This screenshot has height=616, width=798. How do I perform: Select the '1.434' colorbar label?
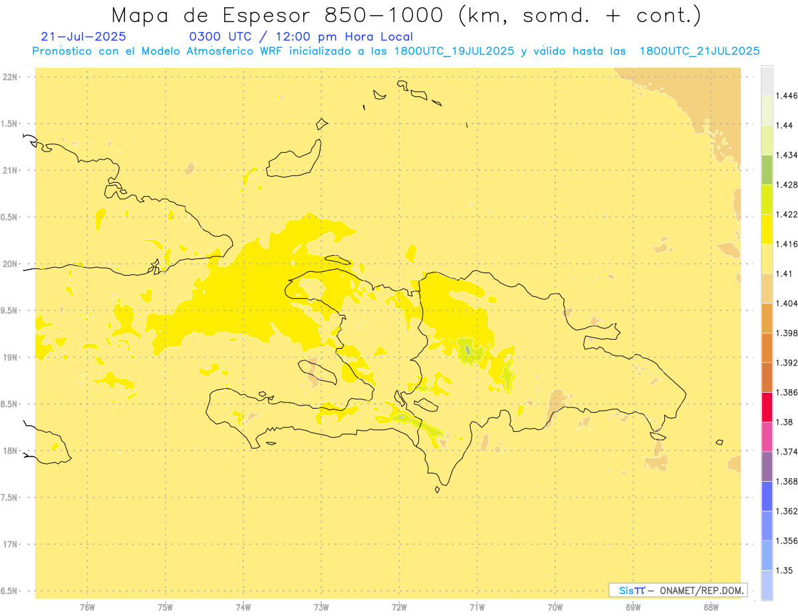[x=787, y=155]
